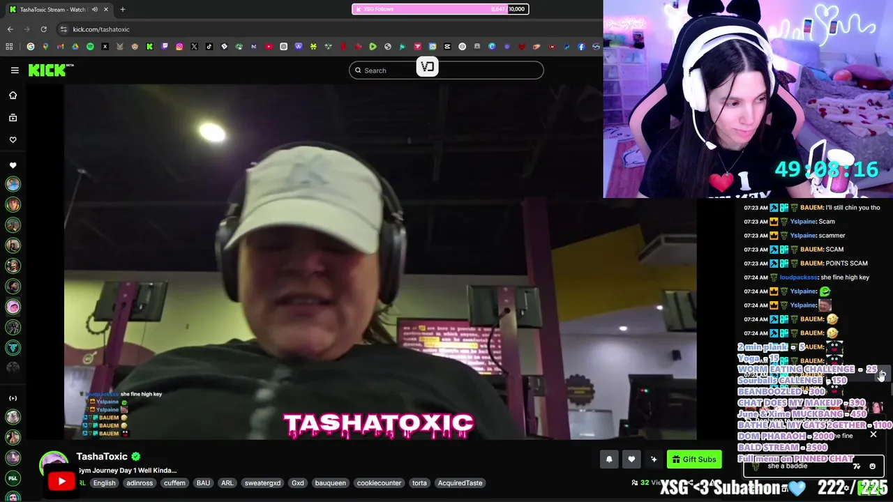893x502 pixels.
Task: Select the cuffem tag
Action: coord(174,482)
